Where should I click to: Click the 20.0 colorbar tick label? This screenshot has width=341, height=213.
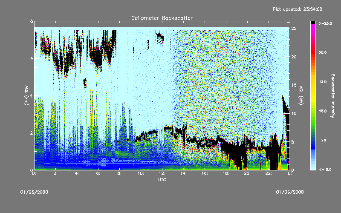(x=323, y=52)
